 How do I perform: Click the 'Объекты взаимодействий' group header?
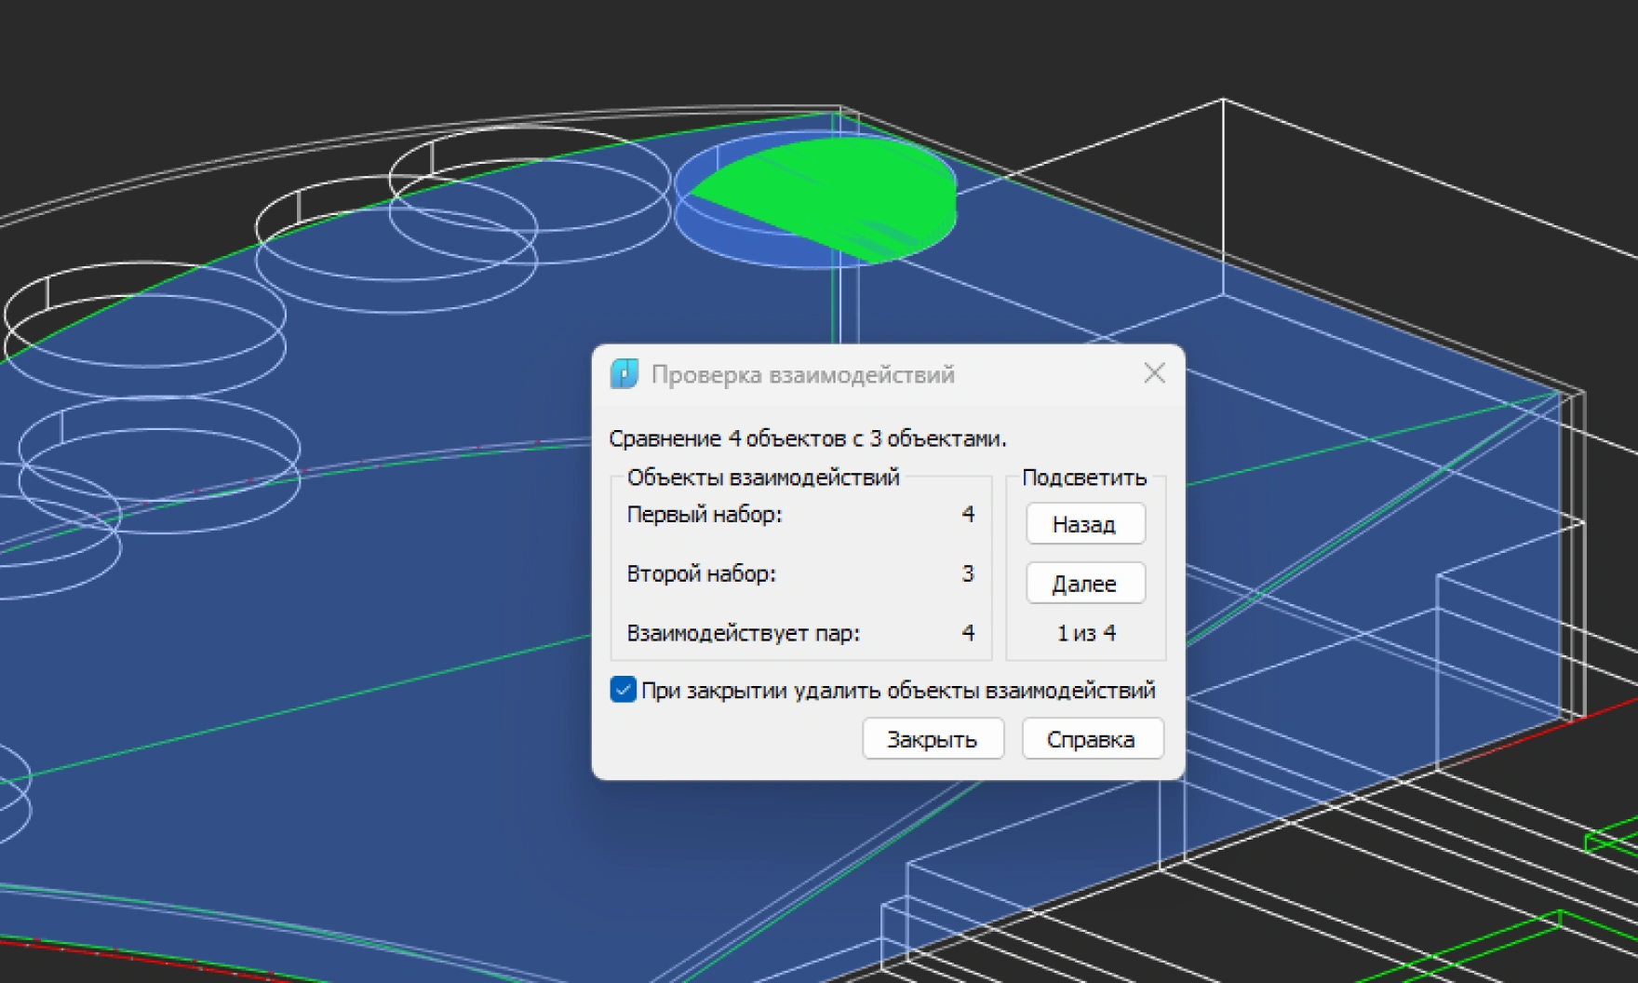click(764, 477)
